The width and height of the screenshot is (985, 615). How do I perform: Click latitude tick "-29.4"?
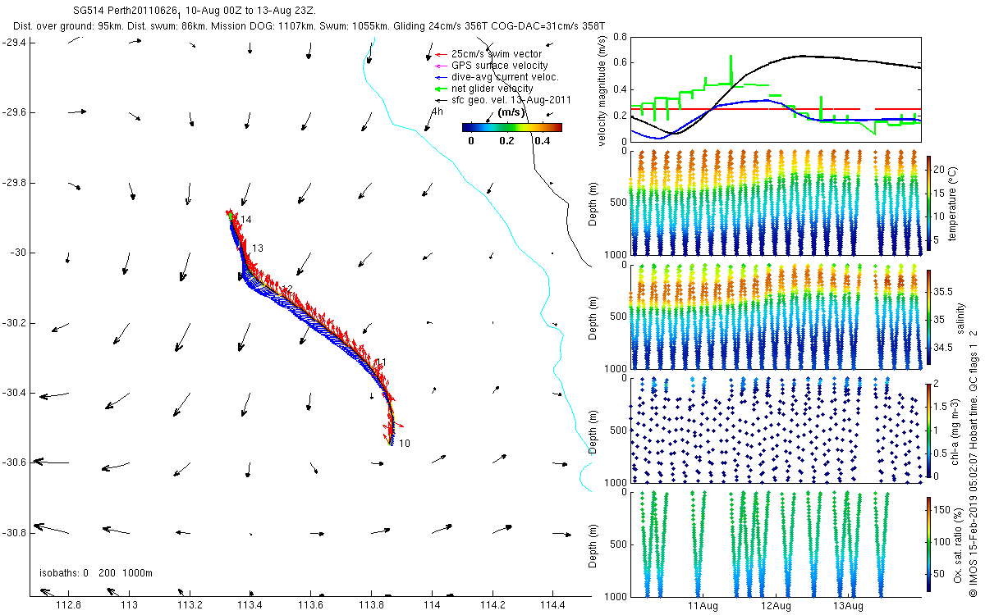pyautogui.click(x=15, y=42)
